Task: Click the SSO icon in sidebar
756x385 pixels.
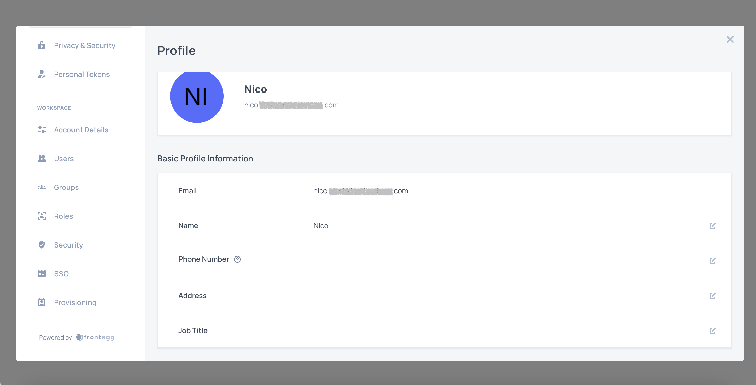Action: [x=41, y=273]
